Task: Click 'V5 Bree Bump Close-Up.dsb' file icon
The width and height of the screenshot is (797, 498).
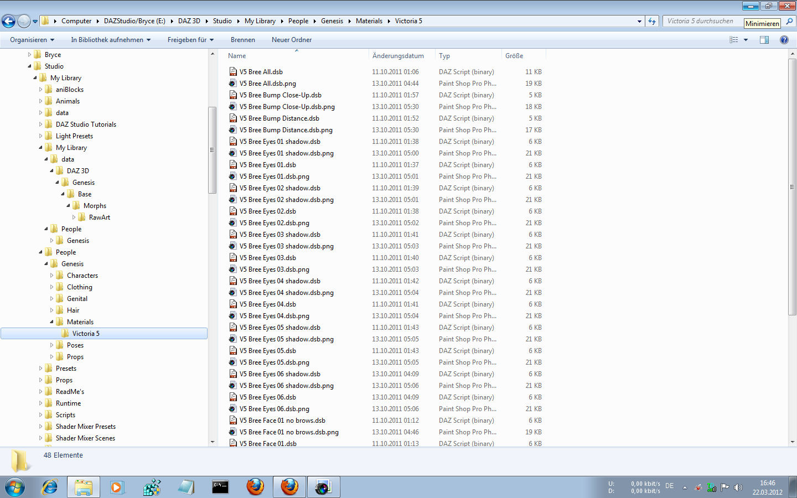Action: [x=233, y=95]
